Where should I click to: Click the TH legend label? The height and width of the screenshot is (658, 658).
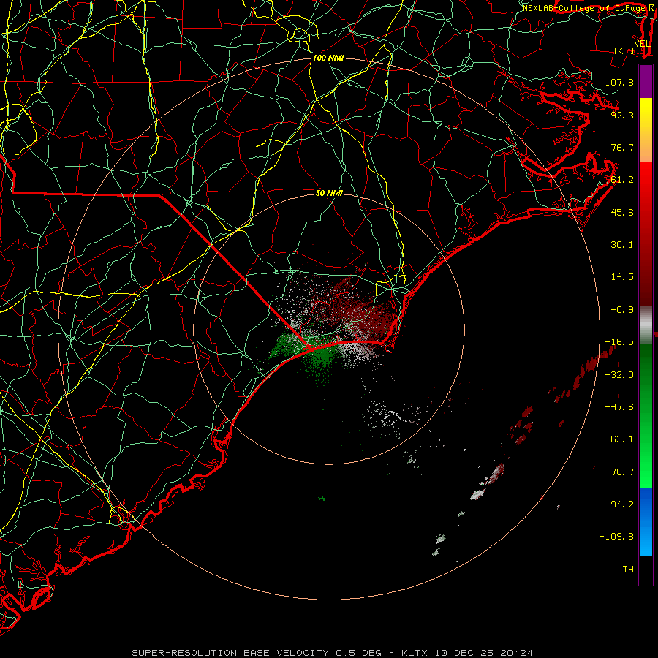(628, 570)
